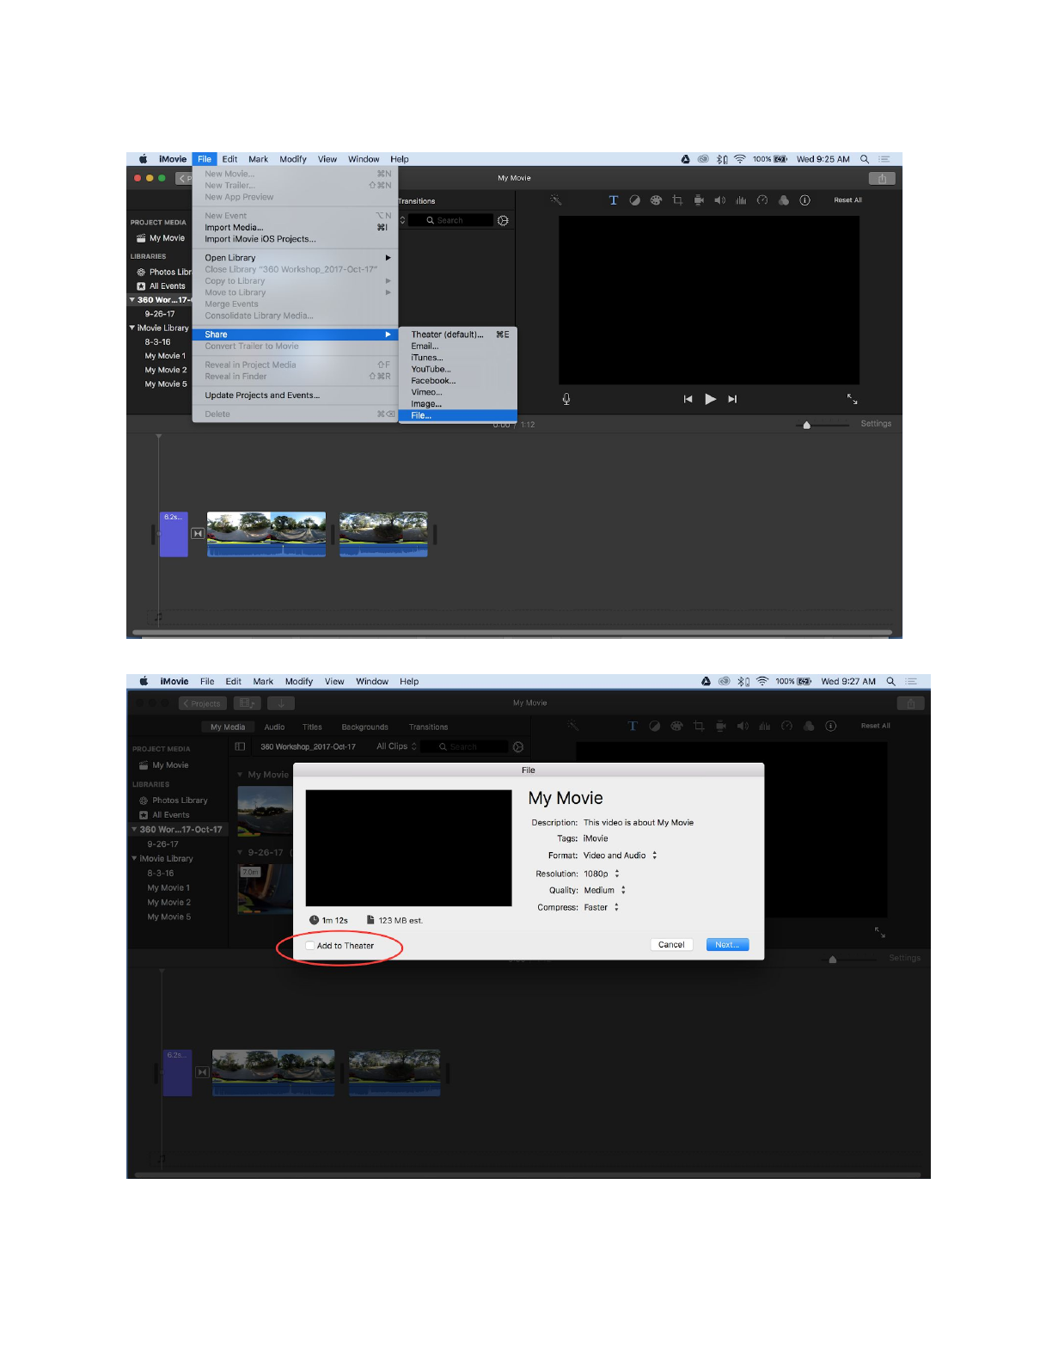1052x1362 pixels.
Task: Select Import Media... in the File menu
Action: click(x=295, y=228)
